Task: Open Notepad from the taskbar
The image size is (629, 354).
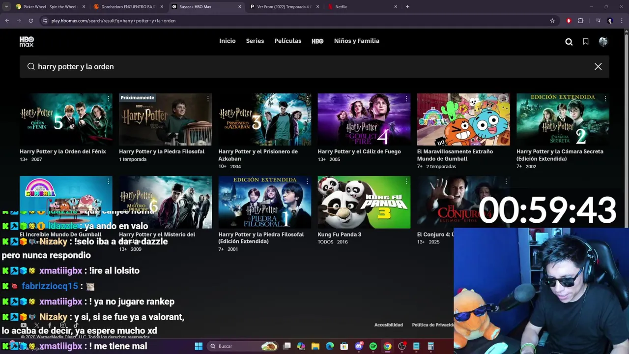Action: click(x=416, y=346)
